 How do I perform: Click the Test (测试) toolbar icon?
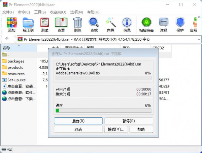tap(44, 23)
